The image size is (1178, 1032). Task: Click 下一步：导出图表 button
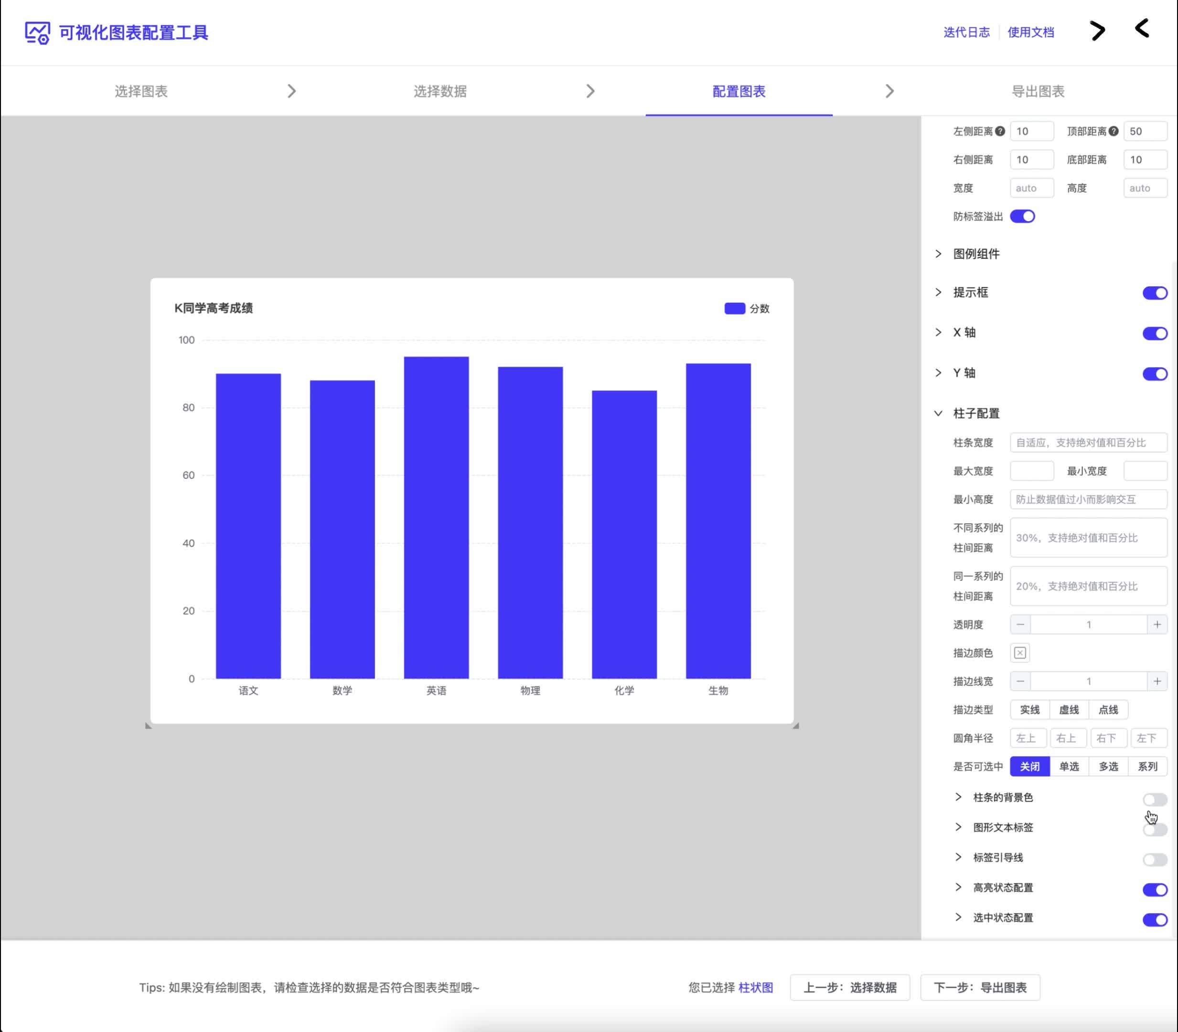pos(980,988)
